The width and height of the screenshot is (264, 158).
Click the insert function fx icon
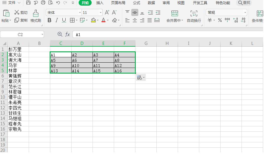[67, 34]
